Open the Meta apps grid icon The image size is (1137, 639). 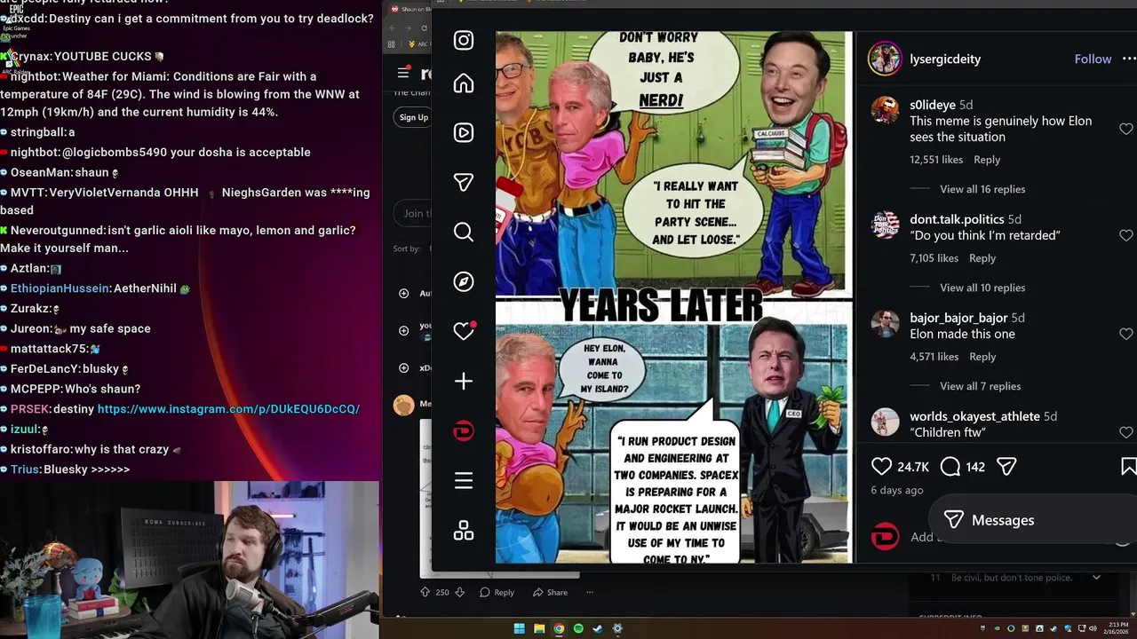pyautogui.click(x=463, y=531)
